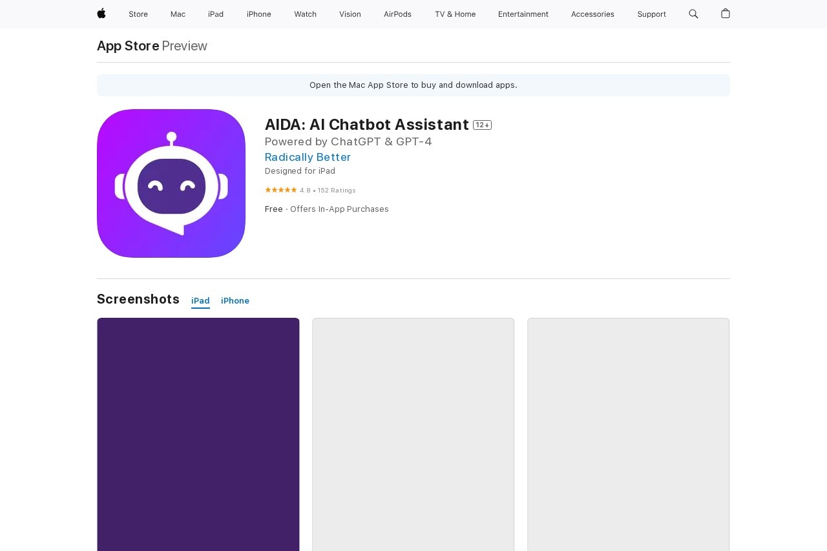Click the Open Mac App Store banner
Screen dimensions: 827x551
pyautogui.click(x=413, y=85)
